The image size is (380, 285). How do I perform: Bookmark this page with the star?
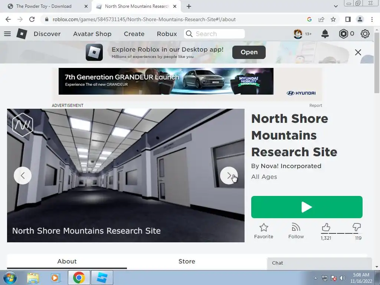point(333,19)
